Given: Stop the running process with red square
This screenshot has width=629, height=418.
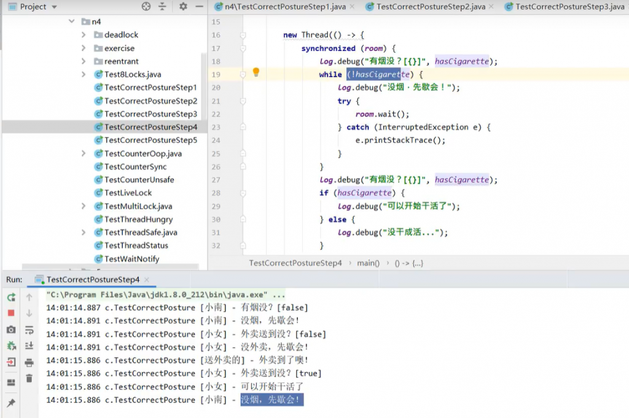Looking at the screenshot, I should (11, 313).
